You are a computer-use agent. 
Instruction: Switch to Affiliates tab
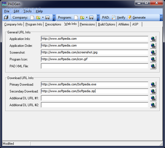click(124, 24)
